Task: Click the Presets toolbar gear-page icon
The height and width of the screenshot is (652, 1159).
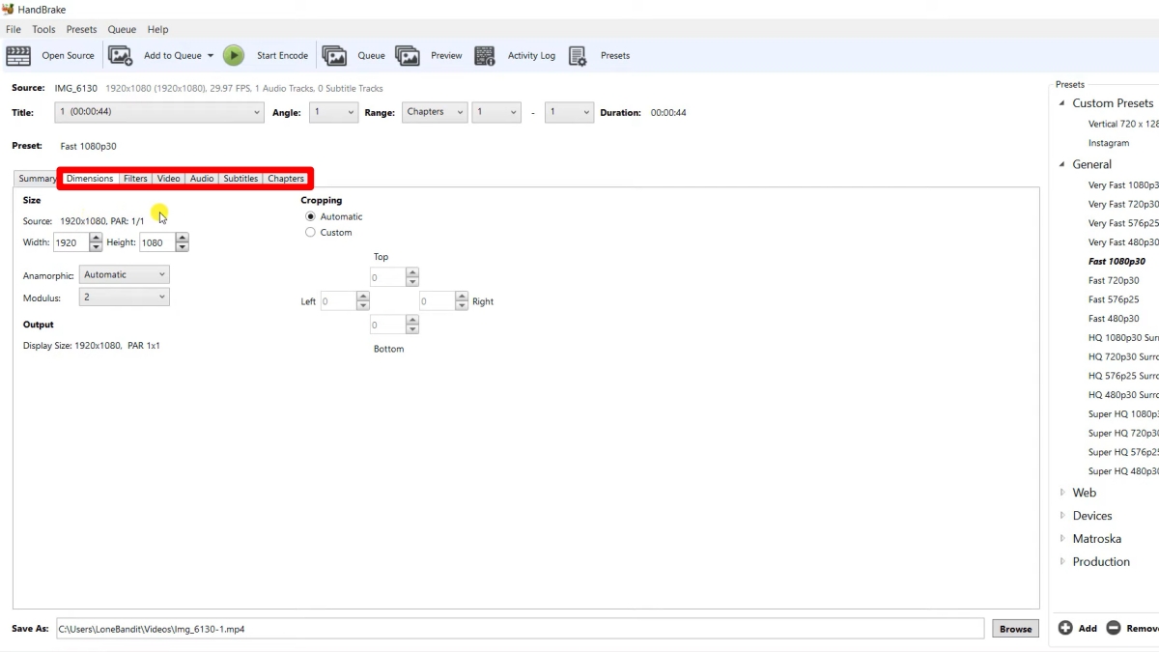Action: click(x=578, y=55)
